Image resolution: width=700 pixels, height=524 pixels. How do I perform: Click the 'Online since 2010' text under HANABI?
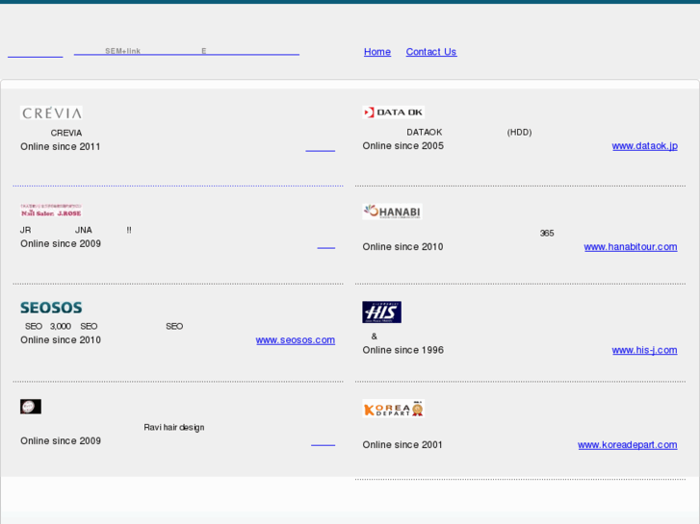pyautogui.click(x=402, y=246)
